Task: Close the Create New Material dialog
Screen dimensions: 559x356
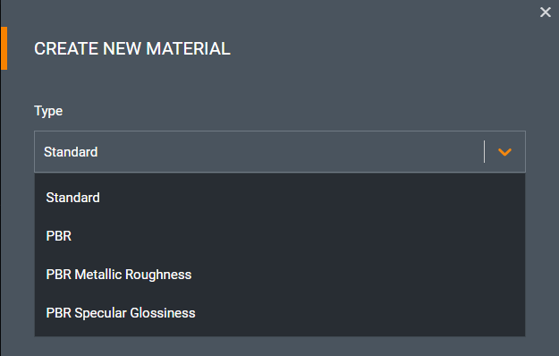Action: click(545, 13)
